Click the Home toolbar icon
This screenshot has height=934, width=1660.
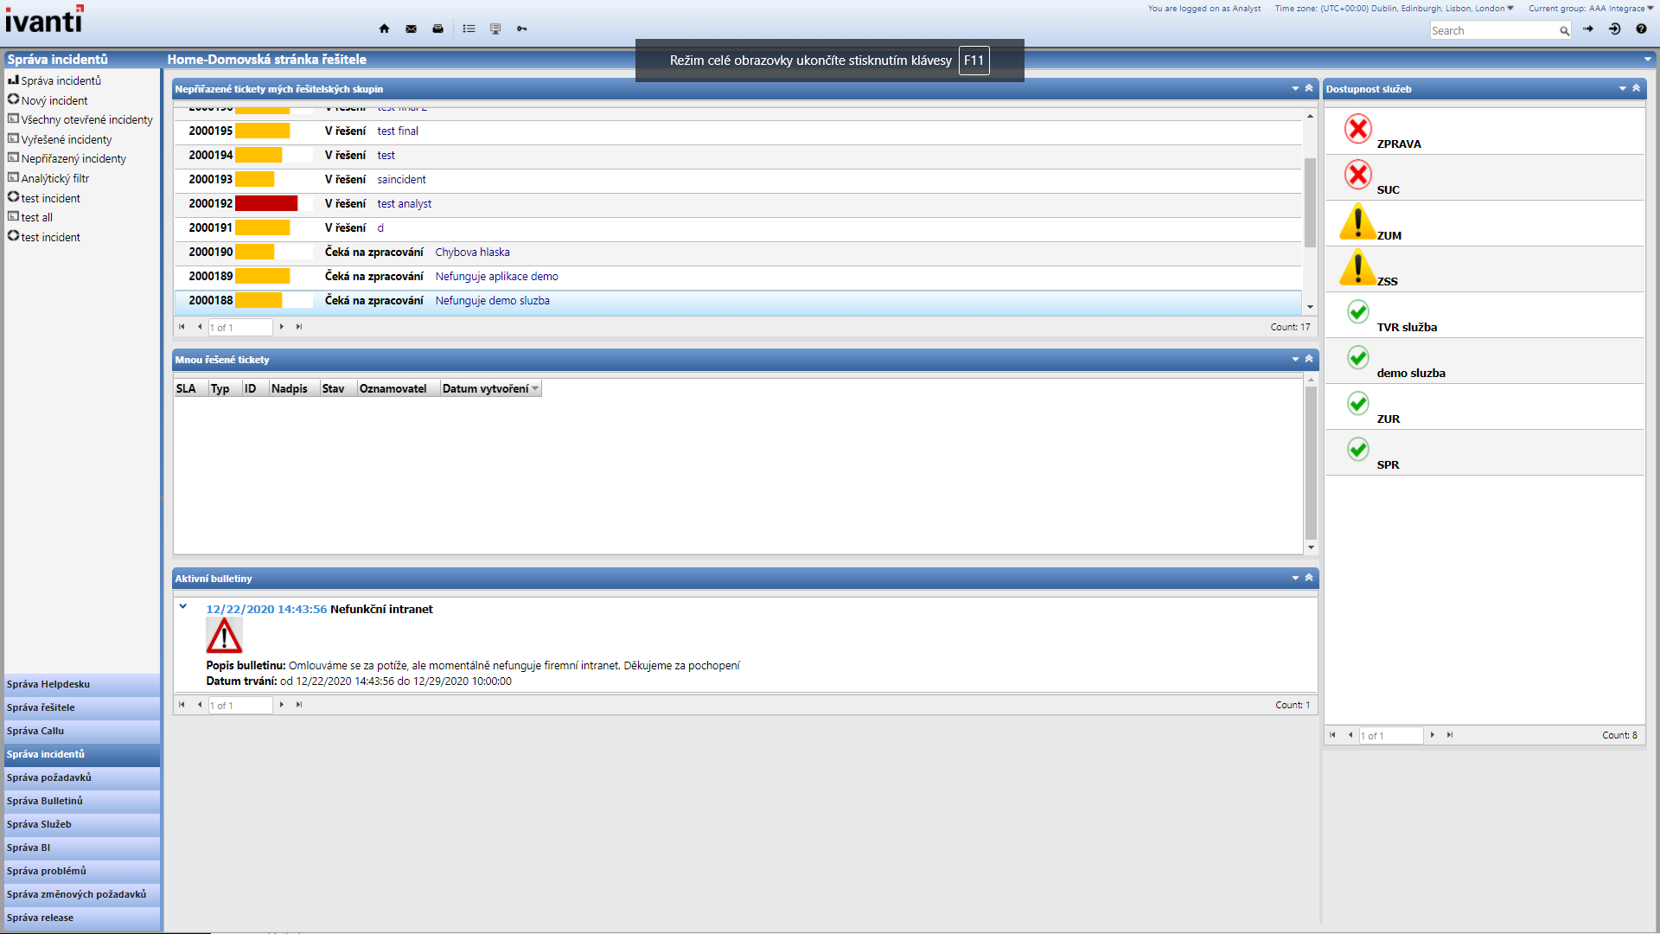[384, 29]
